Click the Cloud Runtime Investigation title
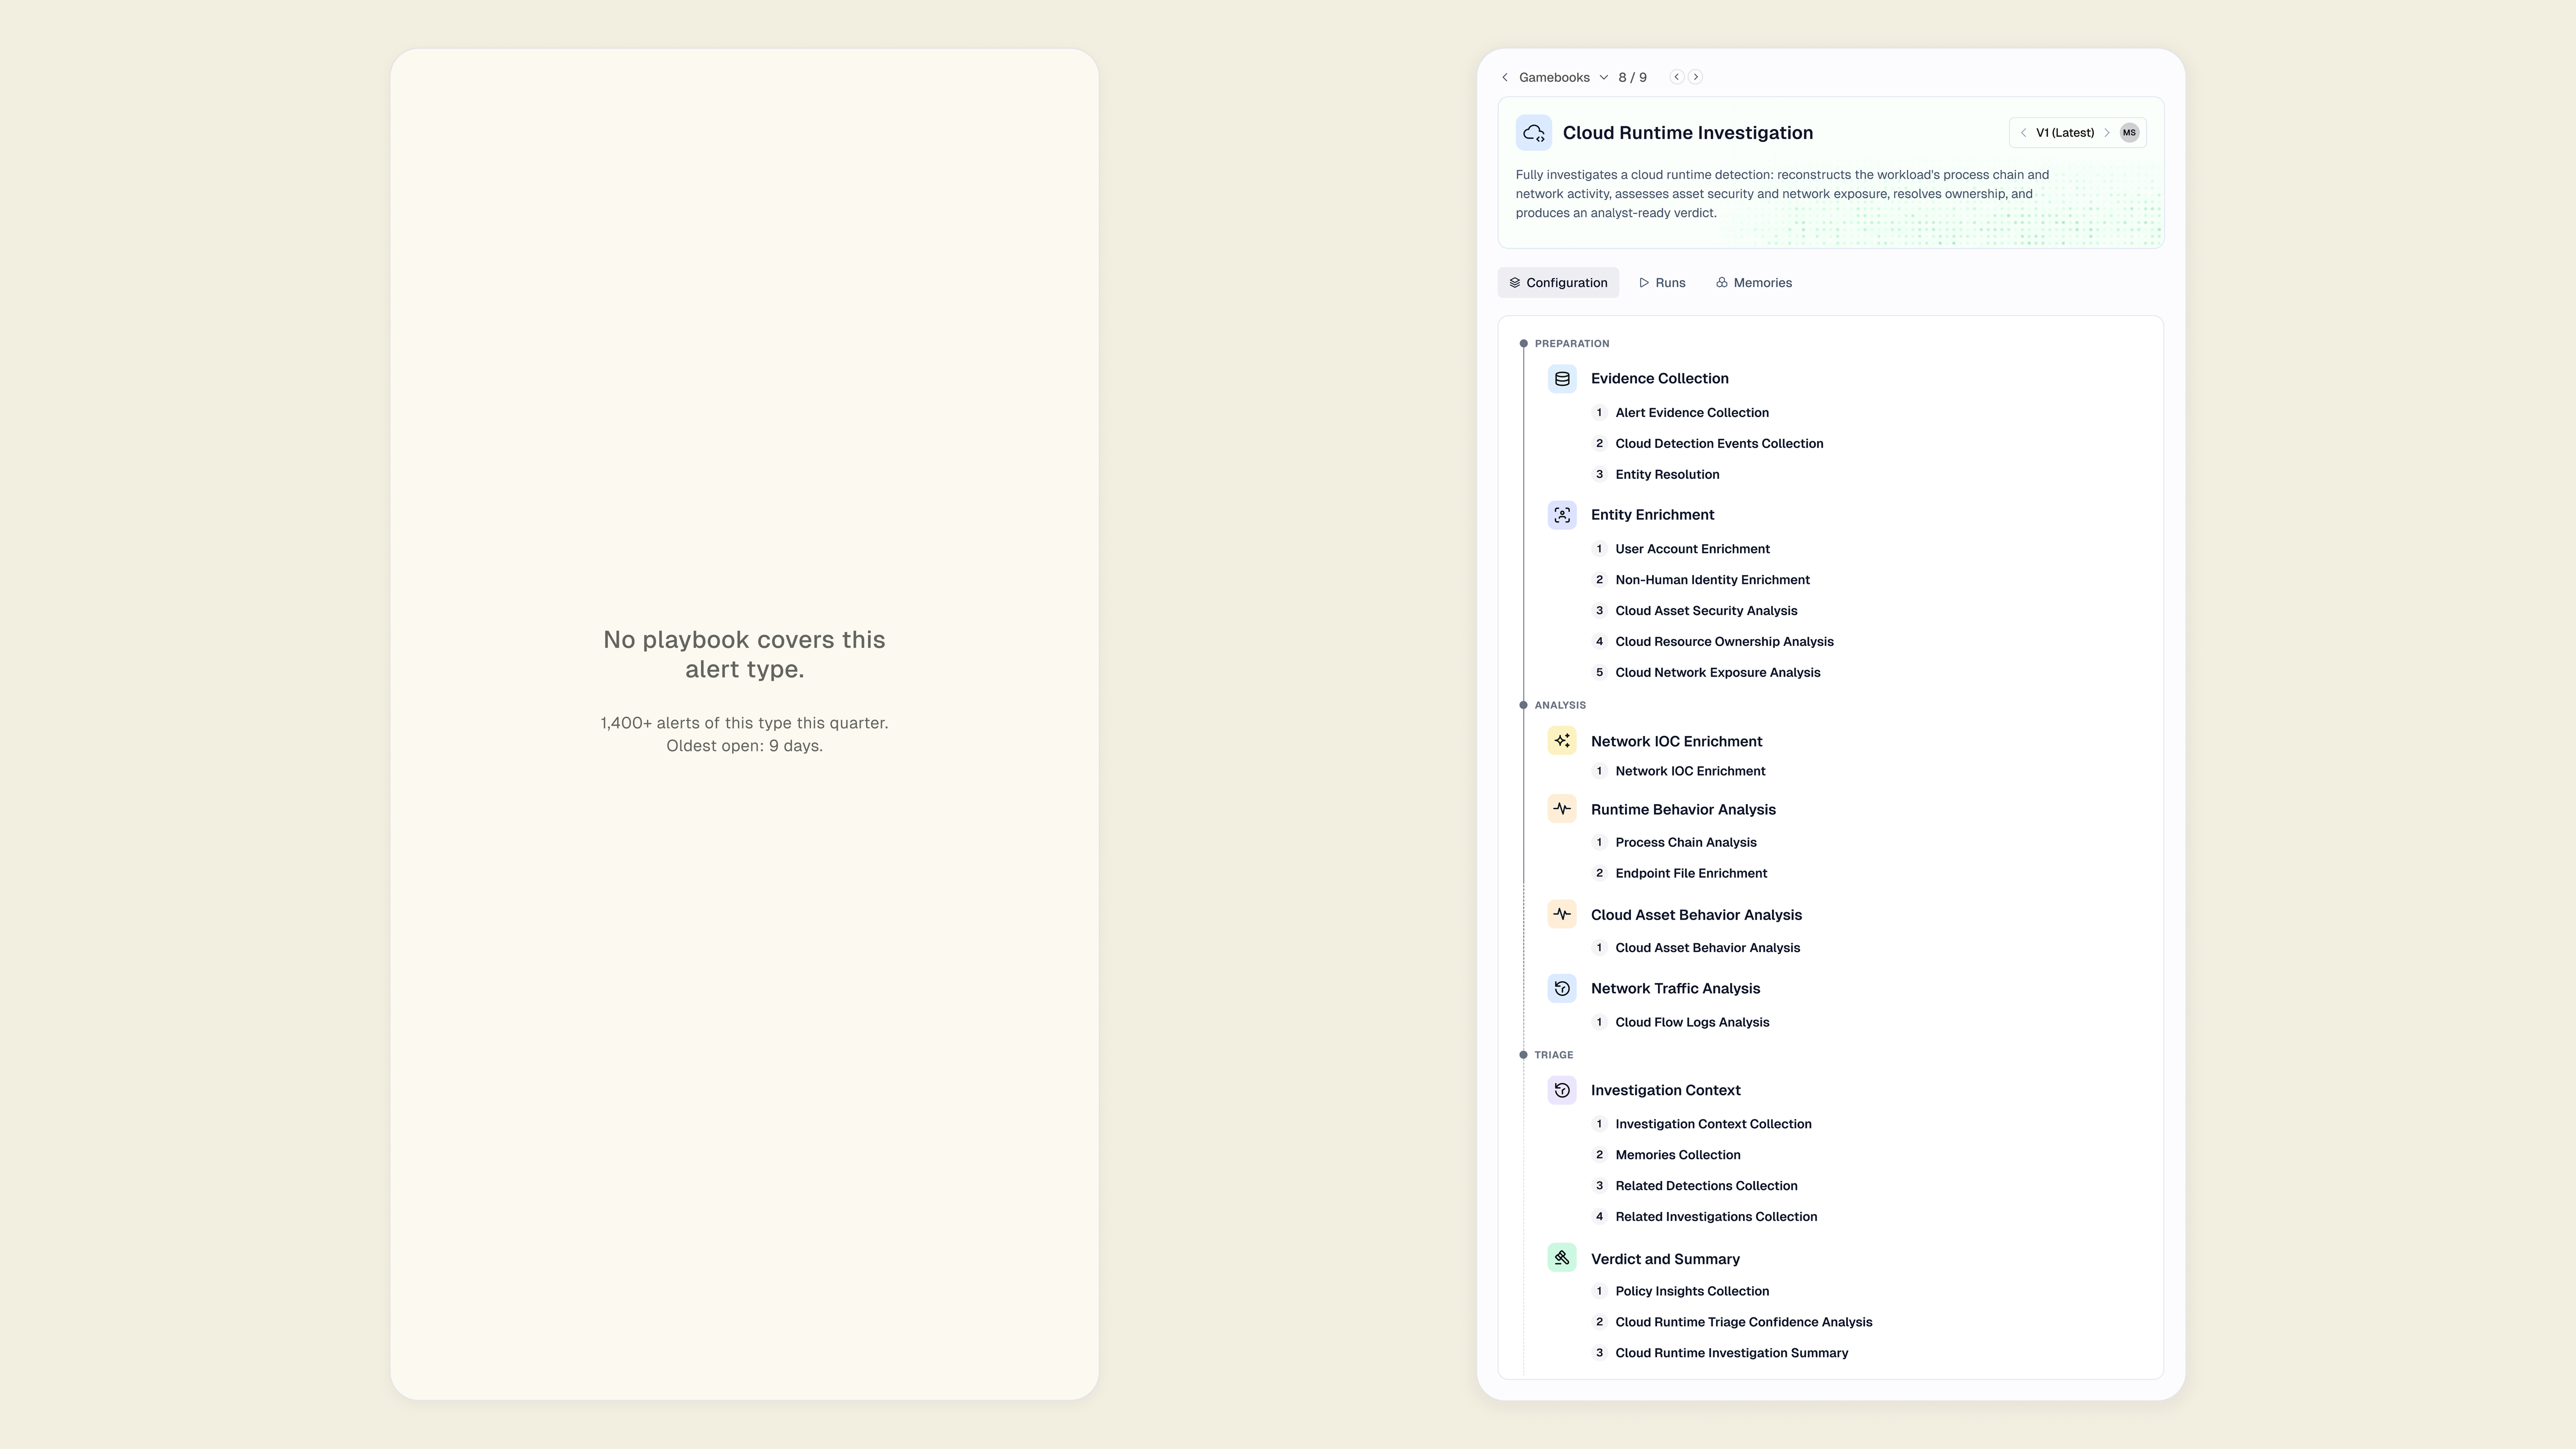The width and height of the screenshot is (2576, 1449). pyautogui.click(x=1688, y=133)
